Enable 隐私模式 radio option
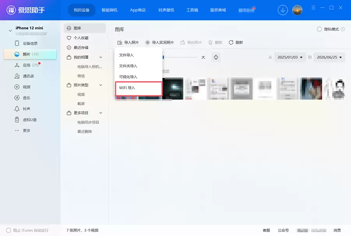Screen dimensions: 351x236 (x=319, y=29)
